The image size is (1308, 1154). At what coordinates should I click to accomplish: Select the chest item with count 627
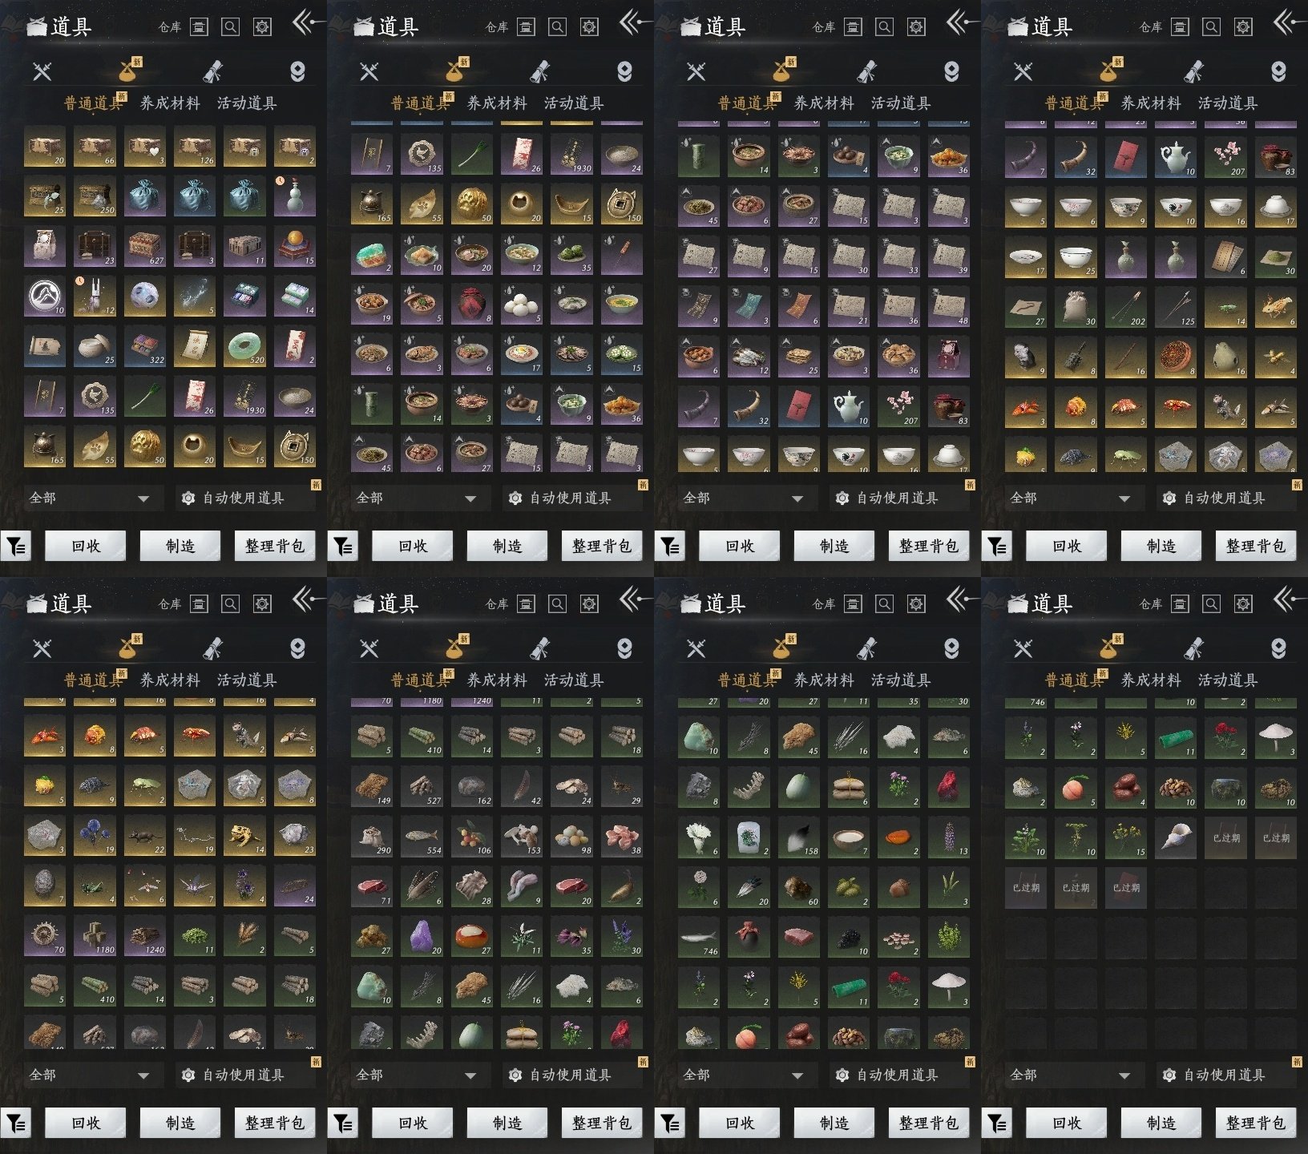pyautogui.click(x=145, y=247)
